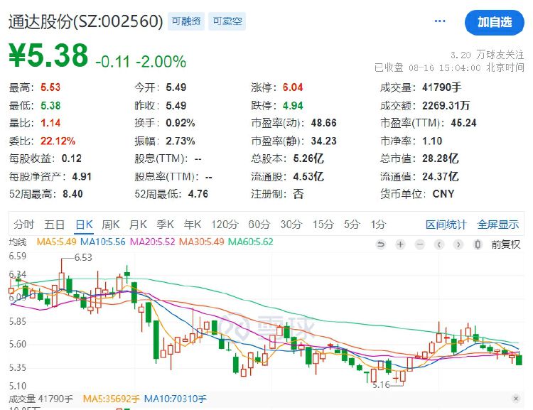The width and height of the screenshot is (533, 410).
Task: Click the 总市值 value 28.28亿
Action: [440, 158]
